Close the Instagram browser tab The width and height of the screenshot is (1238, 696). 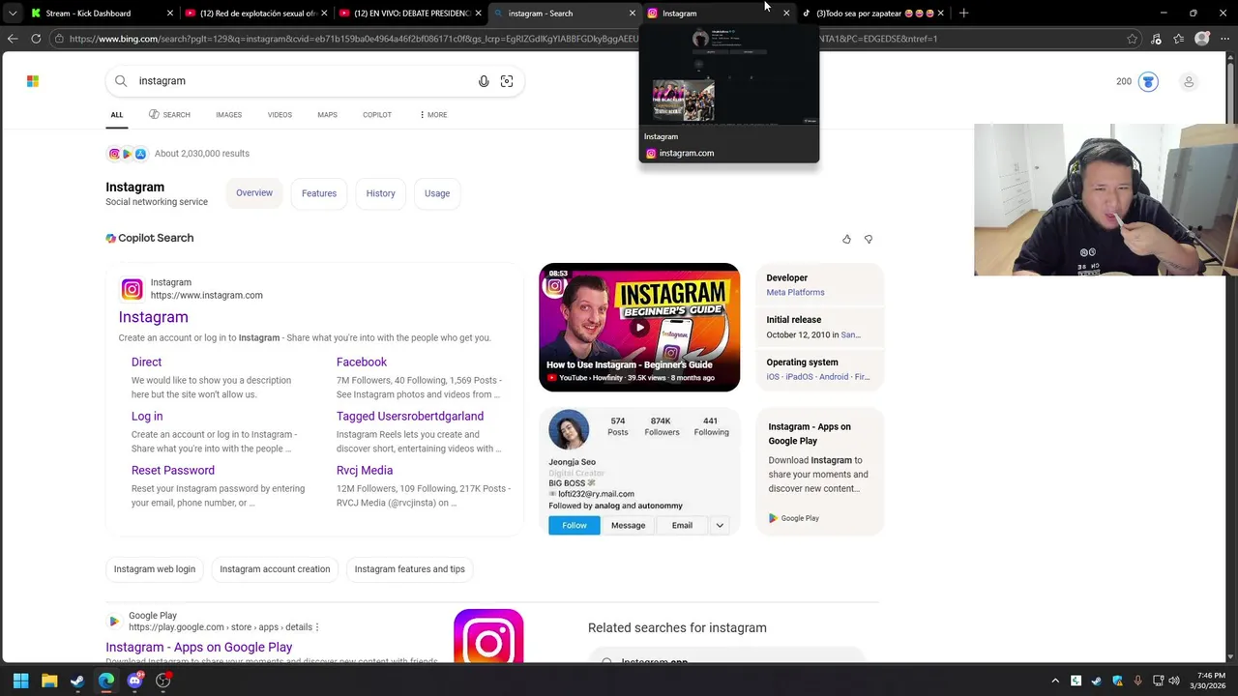[786, 14]
